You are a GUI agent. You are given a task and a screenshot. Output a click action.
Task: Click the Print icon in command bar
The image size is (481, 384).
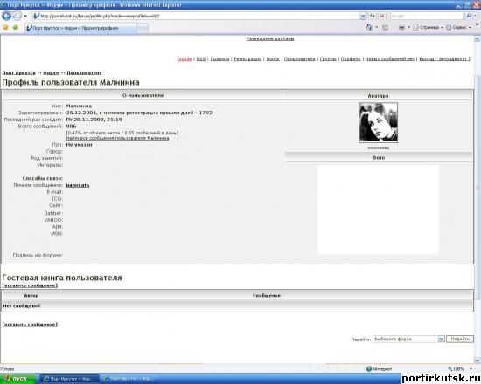401,28
